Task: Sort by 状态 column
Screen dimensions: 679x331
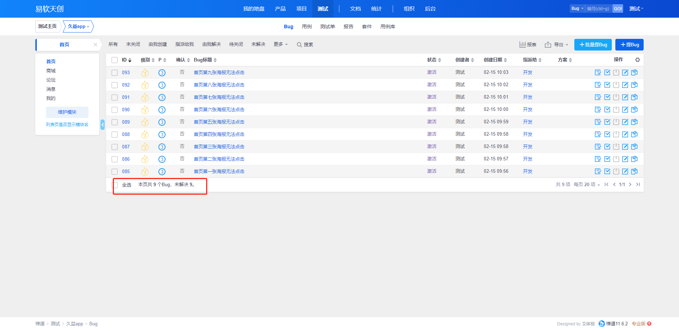Action: tap(434, 60)
